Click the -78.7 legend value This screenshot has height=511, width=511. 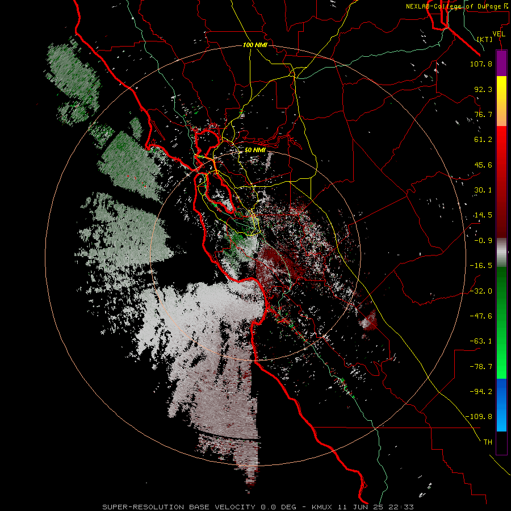pos(481,367)
